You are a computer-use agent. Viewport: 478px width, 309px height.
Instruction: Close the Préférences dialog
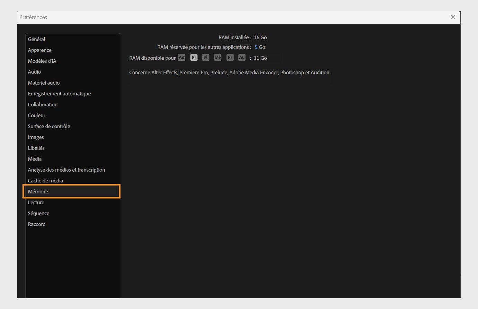[453, 17]
